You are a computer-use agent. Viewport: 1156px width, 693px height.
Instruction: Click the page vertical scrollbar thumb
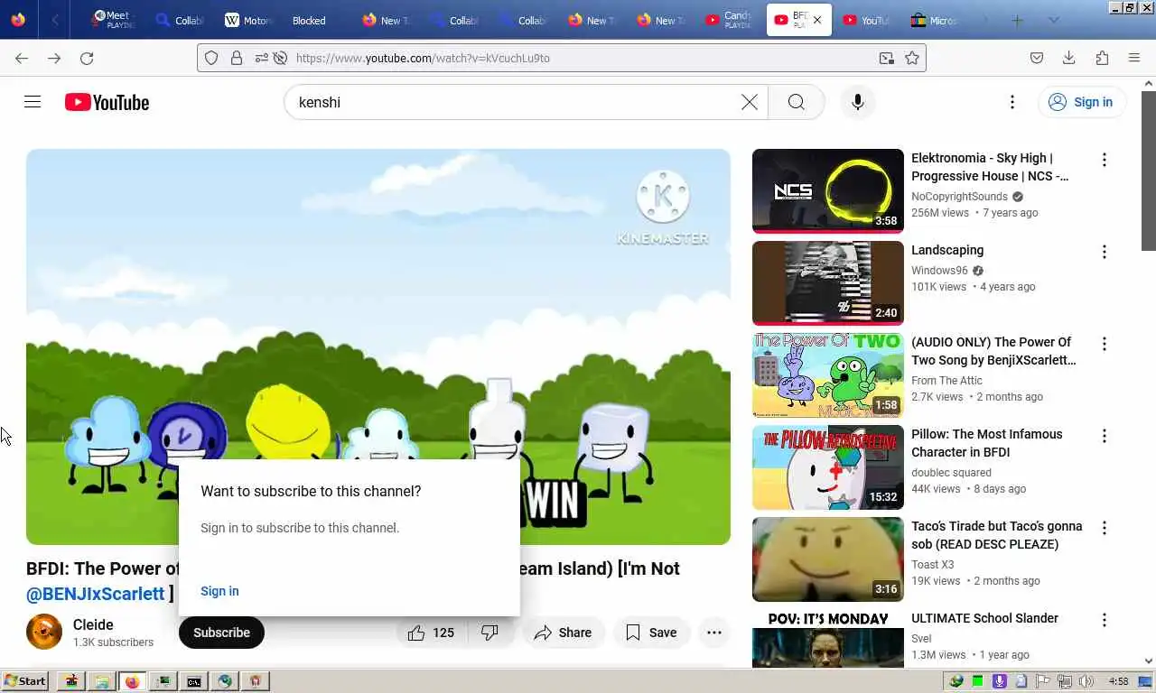[x=1149, y=171]
